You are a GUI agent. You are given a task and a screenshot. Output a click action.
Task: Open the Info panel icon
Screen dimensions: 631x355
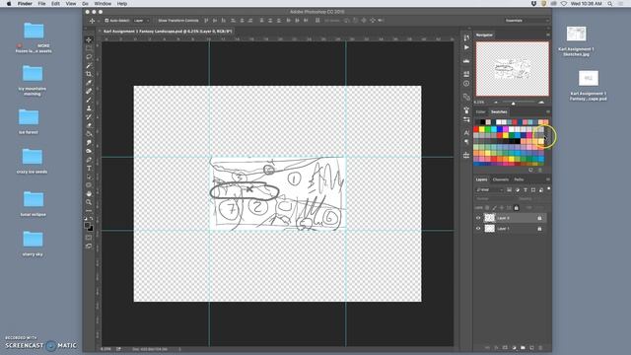[466, 84]
